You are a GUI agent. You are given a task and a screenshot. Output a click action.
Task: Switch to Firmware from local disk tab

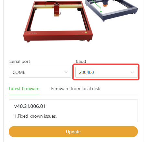pyautogui.click(x=76, y=89)
